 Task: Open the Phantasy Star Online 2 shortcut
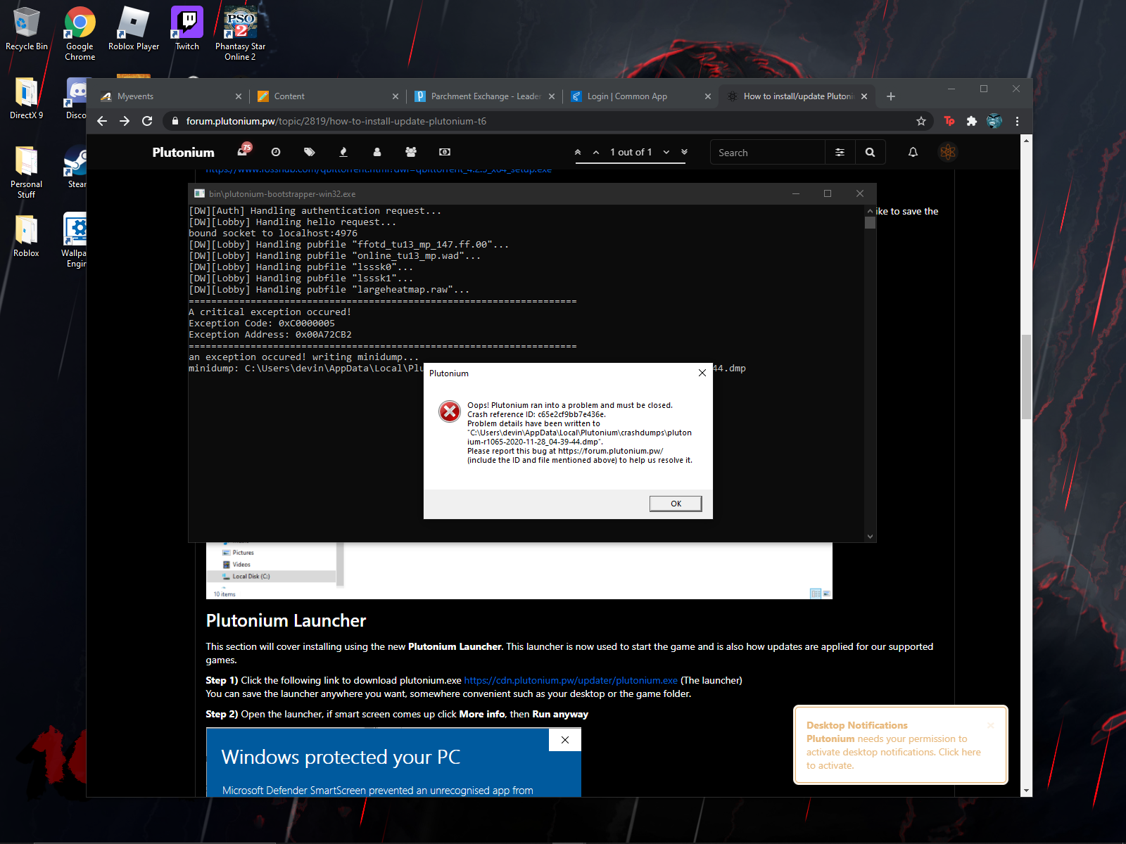(241, 34)
